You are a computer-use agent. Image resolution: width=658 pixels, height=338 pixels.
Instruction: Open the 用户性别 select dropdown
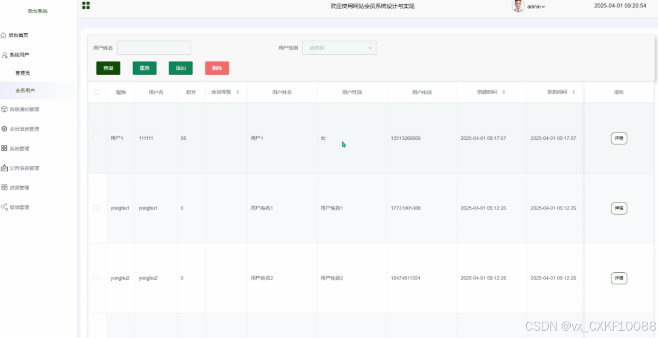point(339,48)
